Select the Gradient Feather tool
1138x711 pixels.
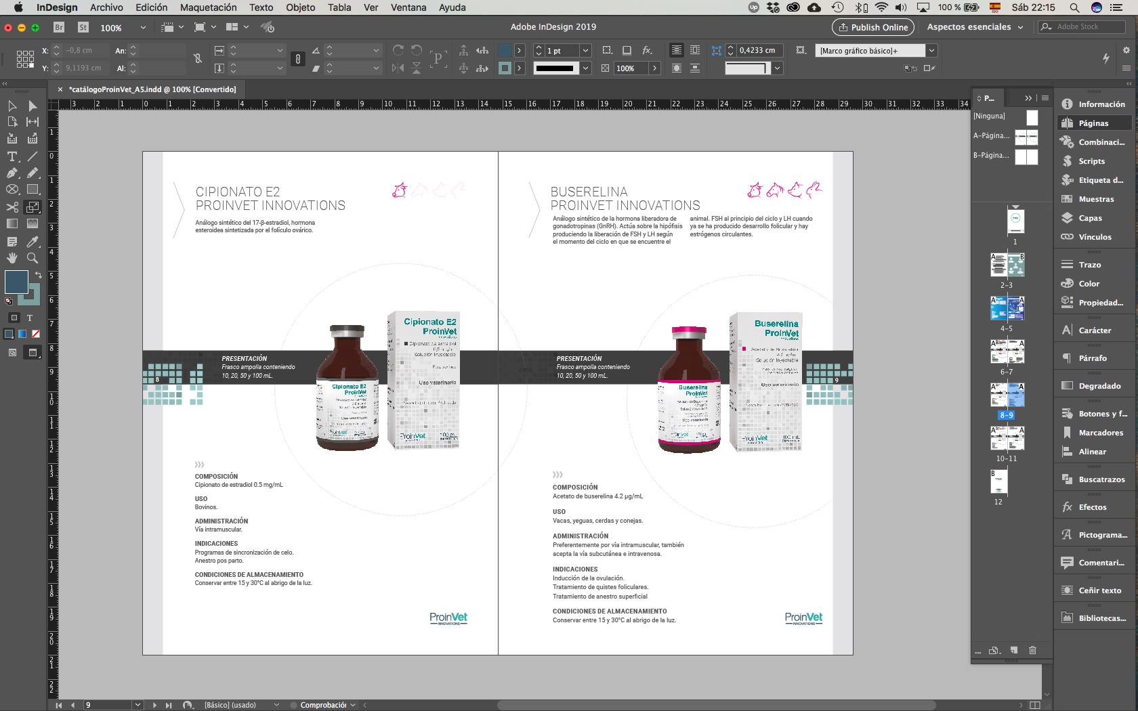pyautogui.click(x=33, y=223)
